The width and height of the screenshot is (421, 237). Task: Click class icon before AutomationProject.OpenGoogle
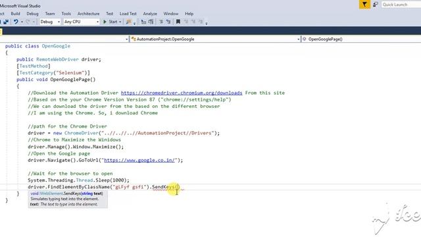click(134, 39)
